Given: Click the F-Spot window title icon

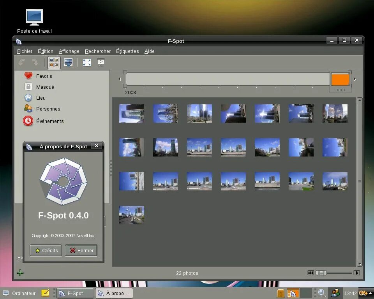Looking at the screenshot, I should tap(19, 41).
